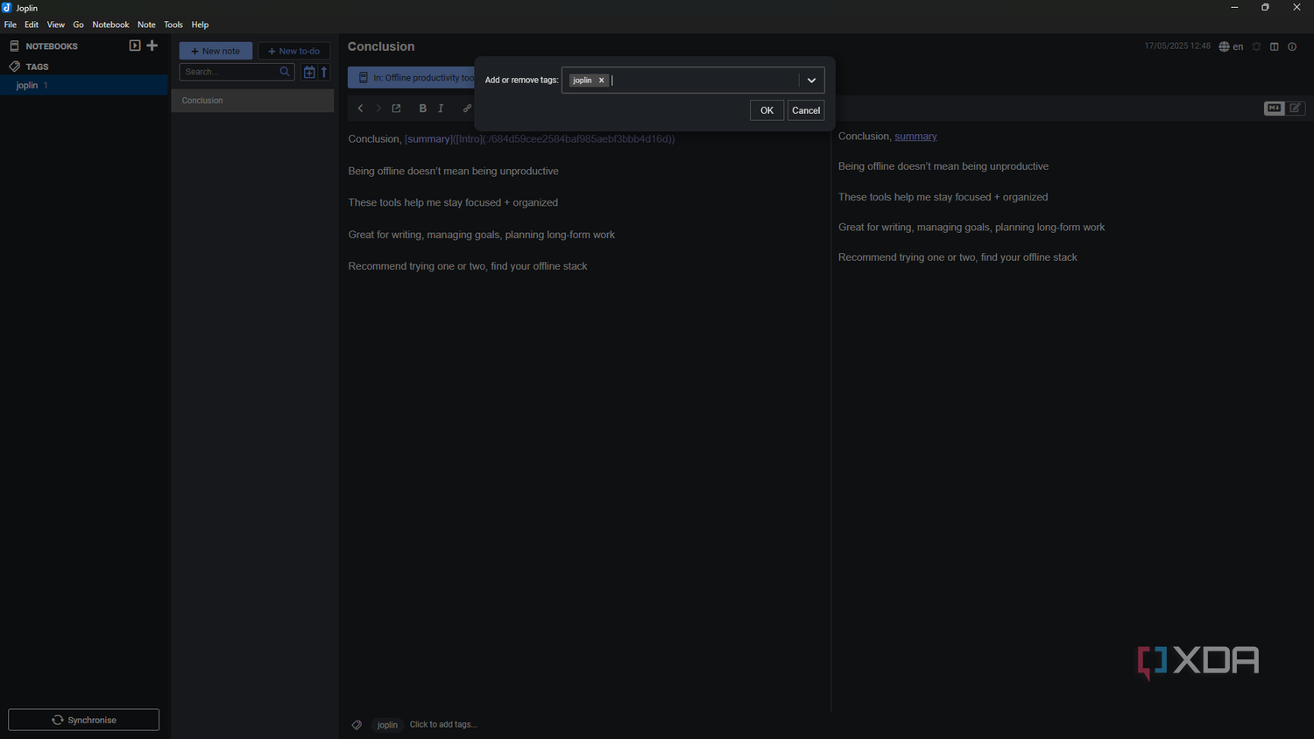Viewport: 1314px width, 739px height.
Task: Open spell checker language globe icon
Action: [1231, 46]
